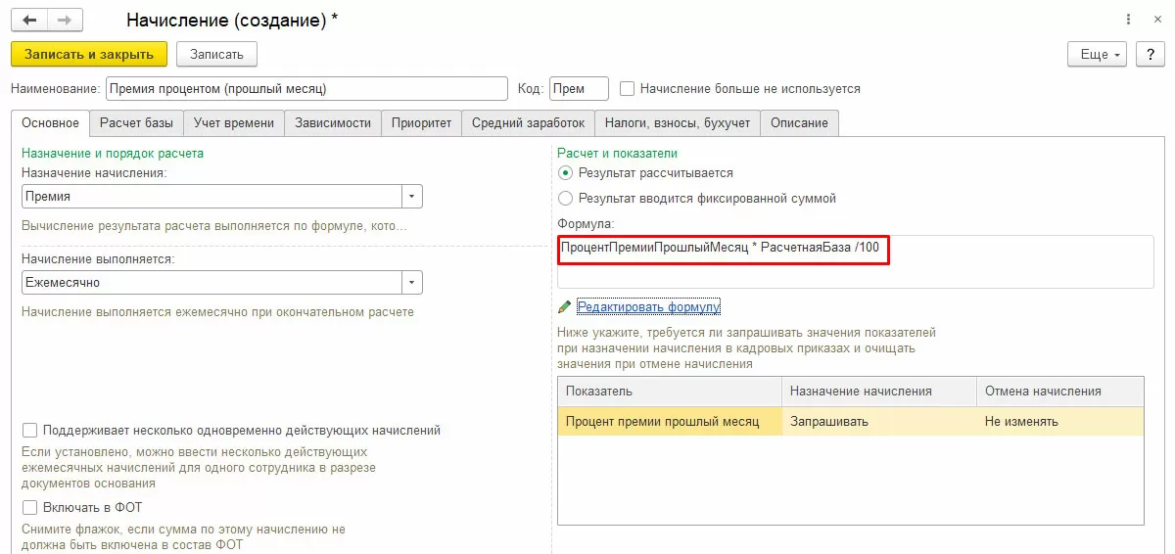Expand the 'Назначение начисления' dropdown arrow
This screenshot has width=1175, height=554.
[412, 196]
